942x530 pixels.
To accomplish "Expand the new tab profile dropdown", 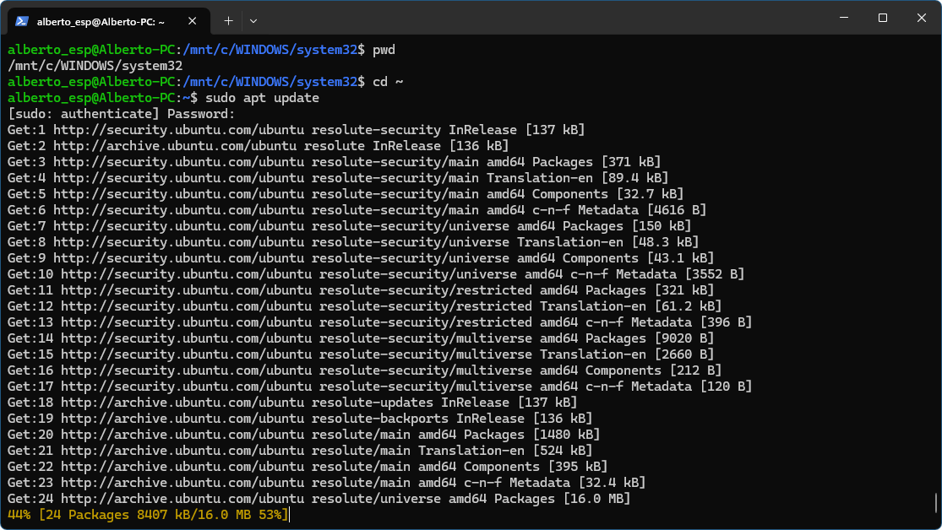I will pos(253,21).
